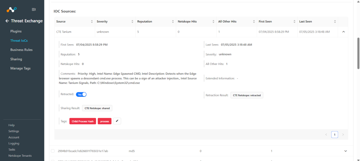360x161 pixels.
Task: Click the IOC Sources heading
Action: pos(65,11)
